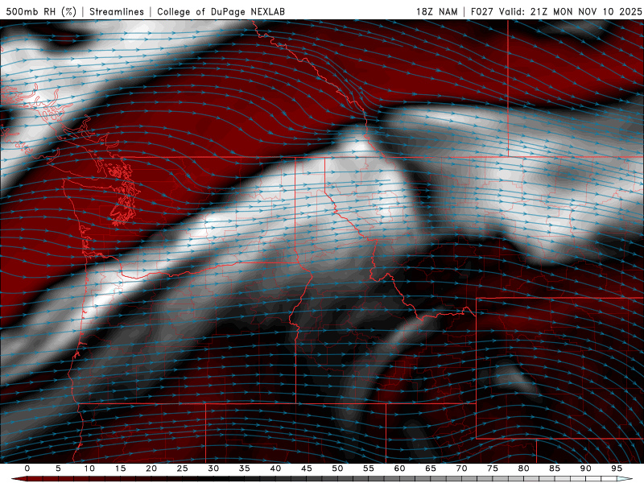Click the white high-end colorbar arrow

(625, 479)
